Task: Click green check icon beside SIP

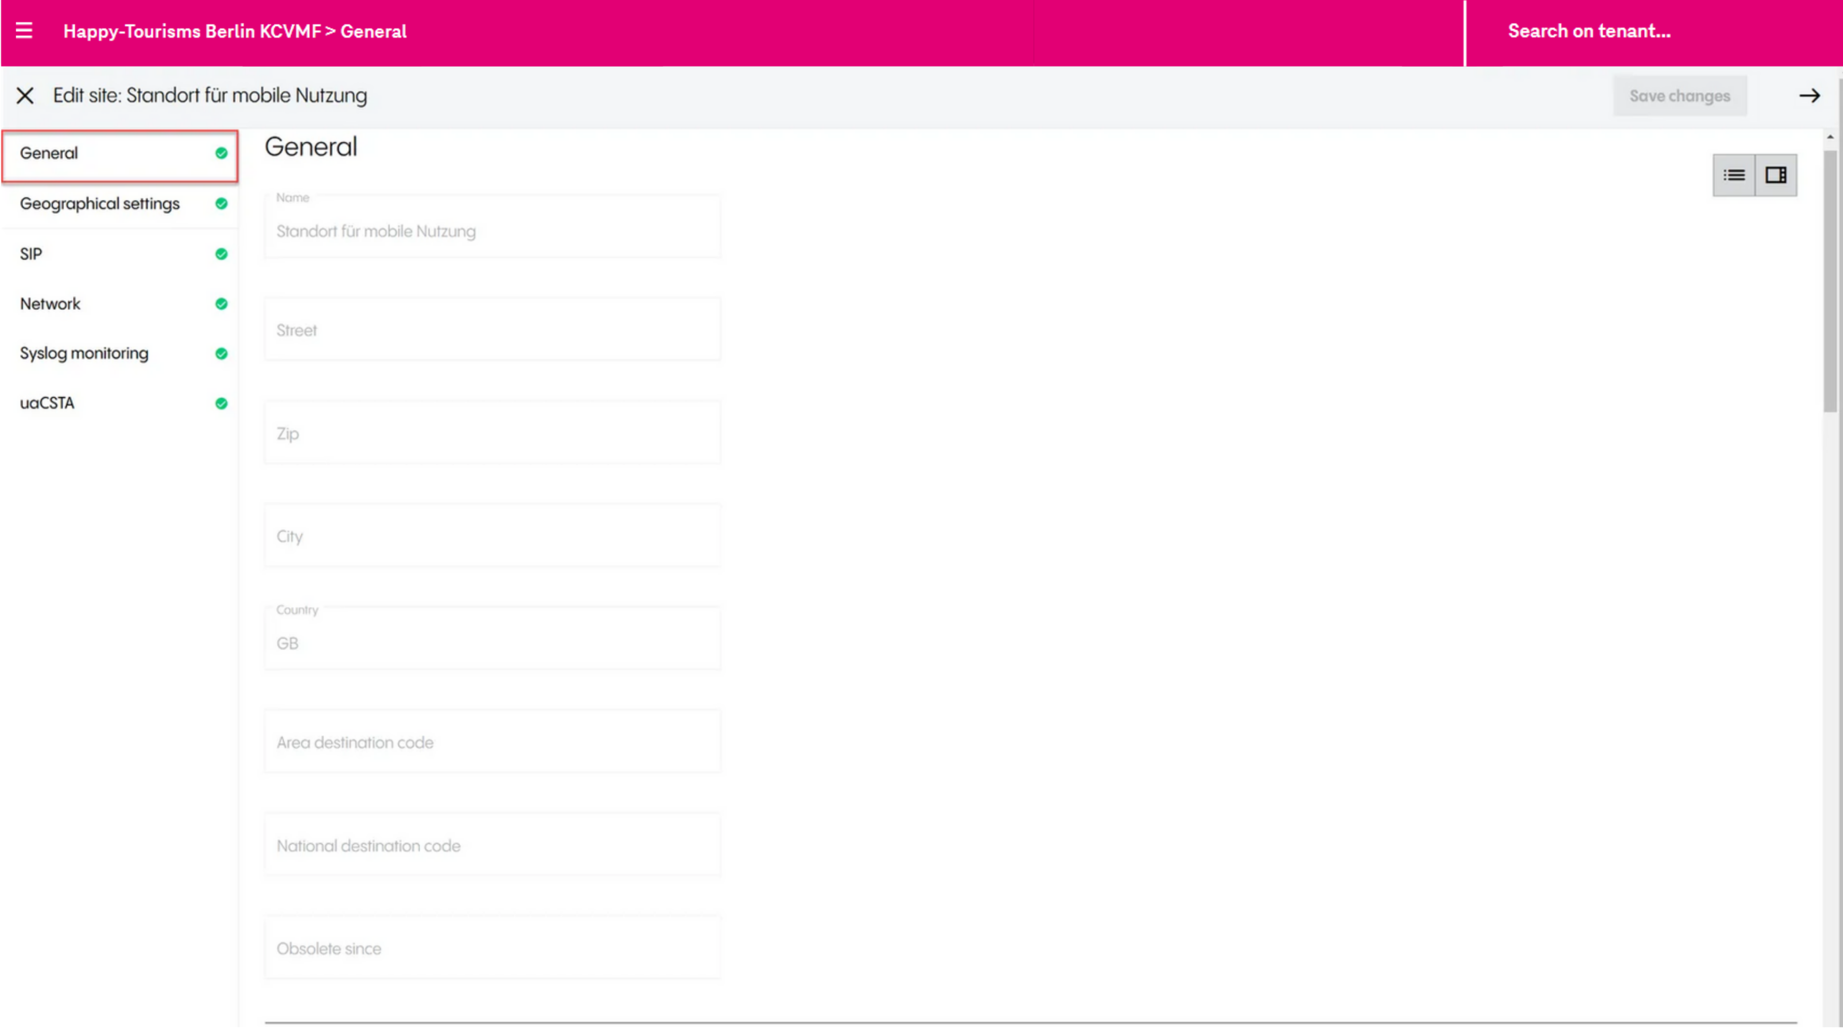Action: click(221, 255)
